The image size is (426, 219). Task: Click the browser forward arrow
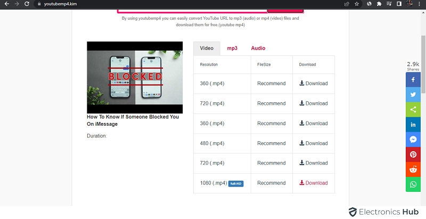(x=17, y=4)
